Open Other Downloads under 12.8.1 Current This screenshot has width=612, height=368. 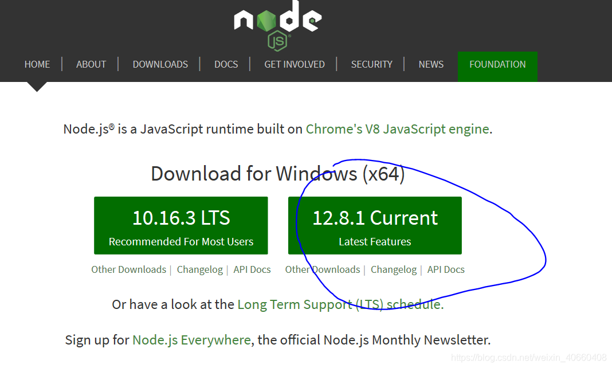tap(323, 269)
